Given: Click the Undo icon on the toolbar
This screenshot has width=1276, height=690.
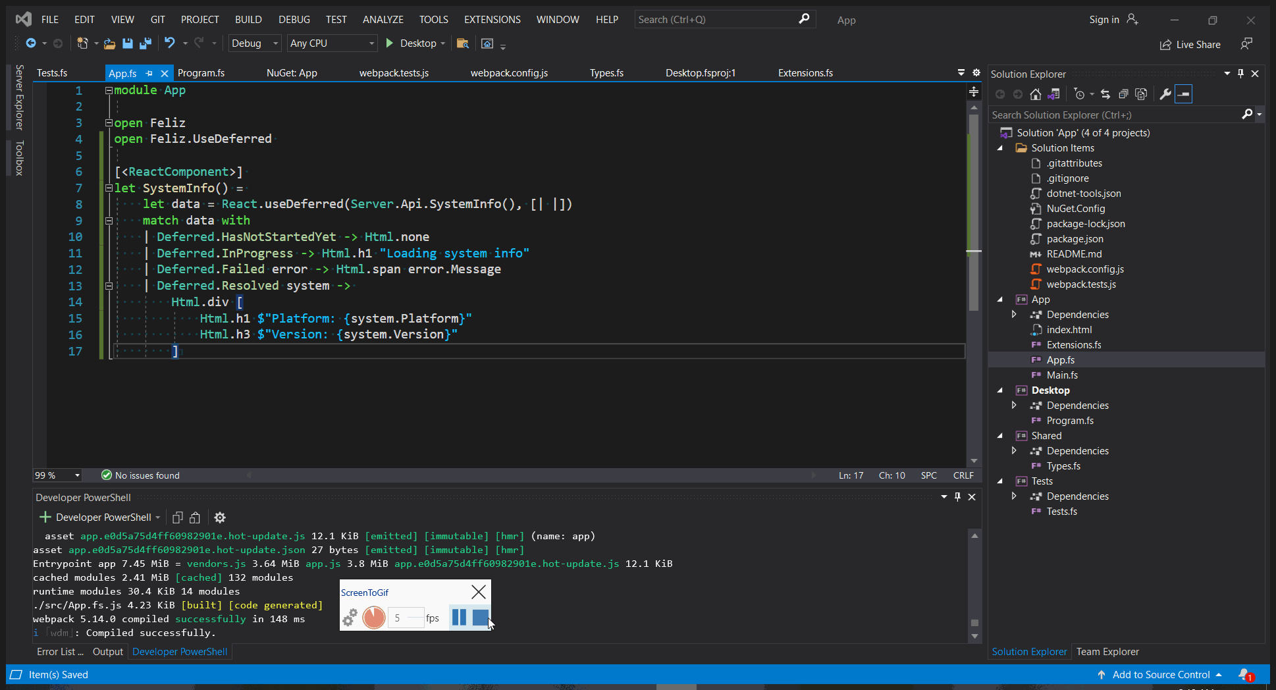Looking at the screenshot, I should point(170,43).
